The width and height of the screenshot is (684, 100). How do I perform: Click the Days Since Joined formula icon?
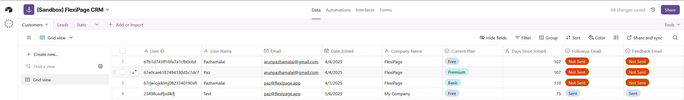point(507,51)
